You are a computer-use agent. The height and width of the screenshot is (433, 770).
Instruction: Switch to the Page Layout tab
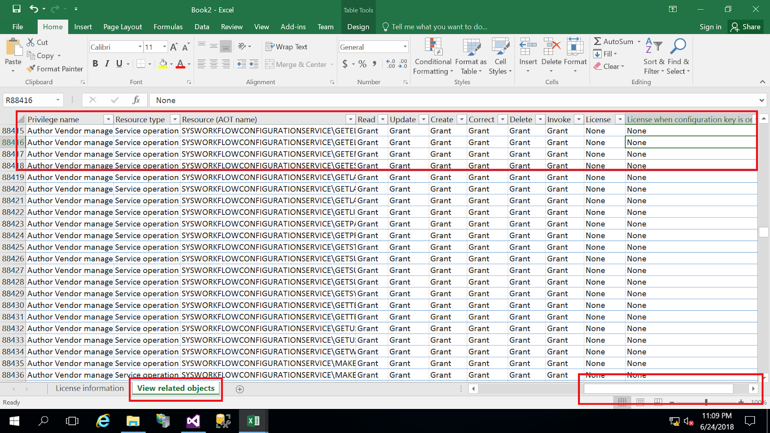pos(123,27)
